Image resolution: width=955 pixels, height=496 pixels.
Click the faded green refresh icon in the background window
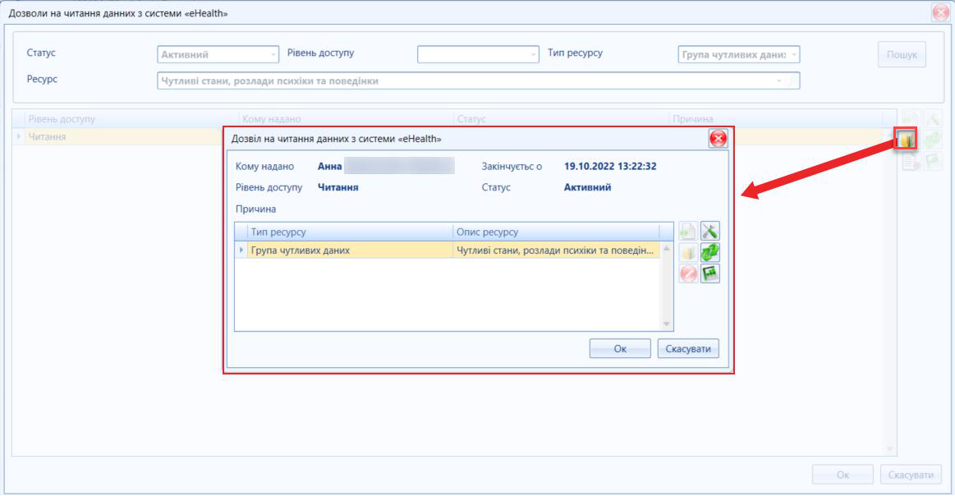[933, 140]
